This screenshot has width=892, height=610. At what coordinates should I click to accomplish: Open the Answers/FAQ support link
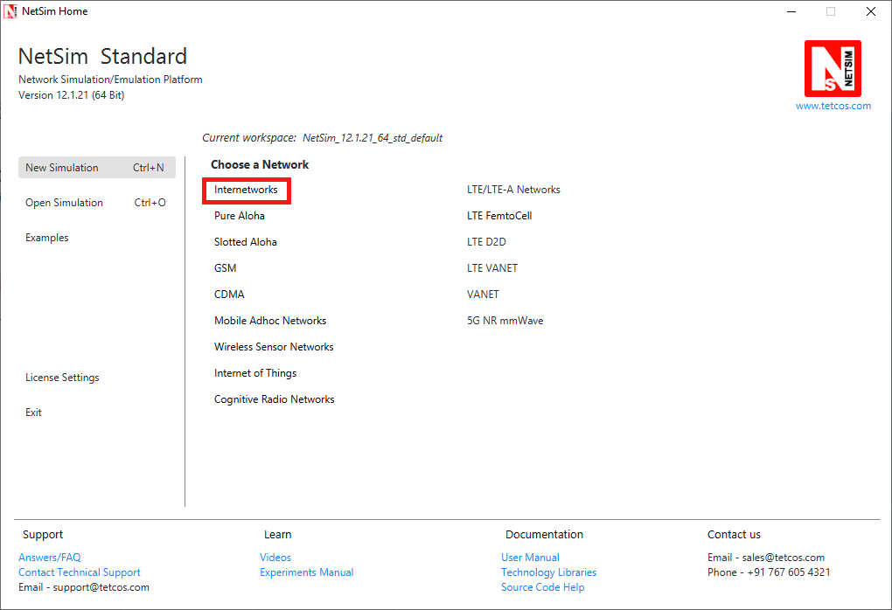click(x=50, y=558)
